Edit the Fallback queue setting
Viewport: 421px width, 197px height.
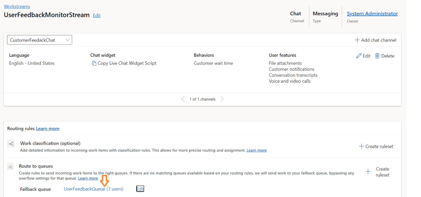coord(140,189)
